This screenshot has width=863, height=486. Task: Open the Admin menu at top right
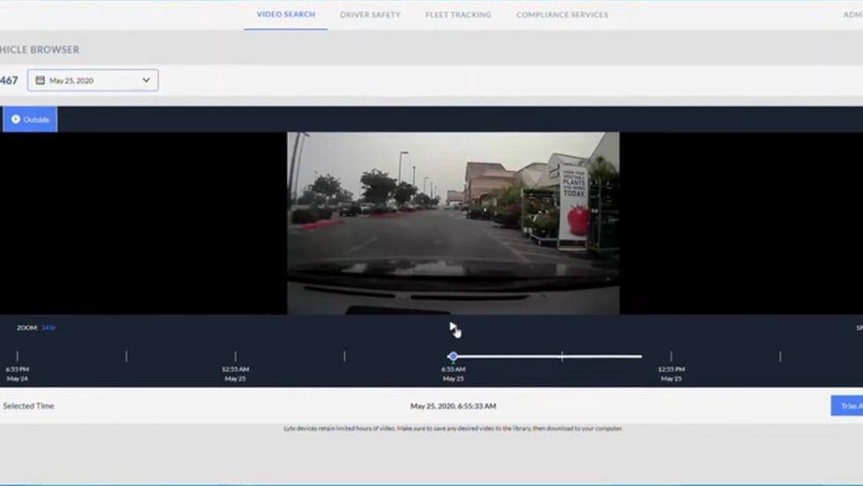[x=852, y=15]
